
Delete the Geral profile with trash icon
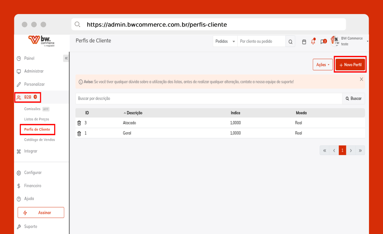pyautogui.click(x=79, y=133)
